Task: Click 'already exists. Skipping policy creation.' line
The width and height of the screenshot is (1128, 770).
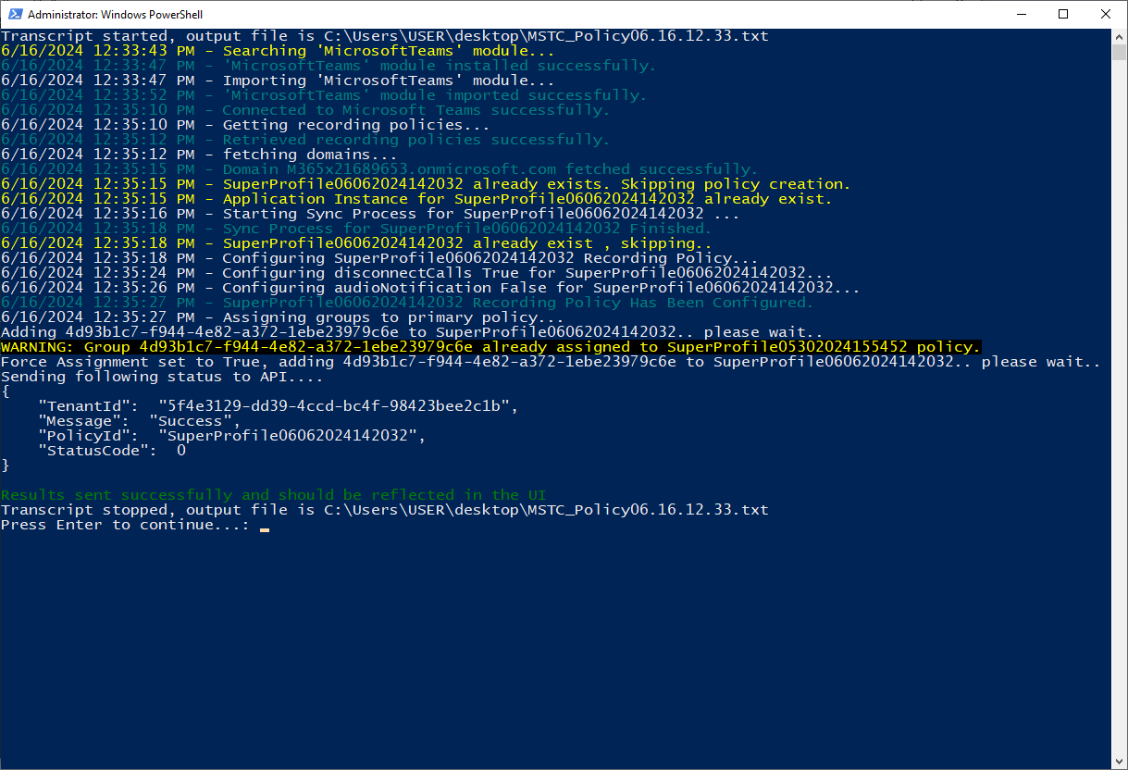Action: pos(426,184)
